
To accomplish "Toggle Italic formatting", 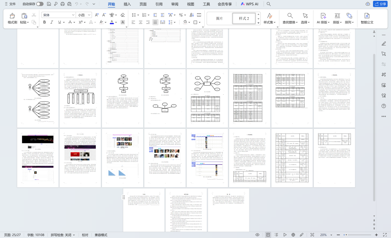I will click(52, 22).
